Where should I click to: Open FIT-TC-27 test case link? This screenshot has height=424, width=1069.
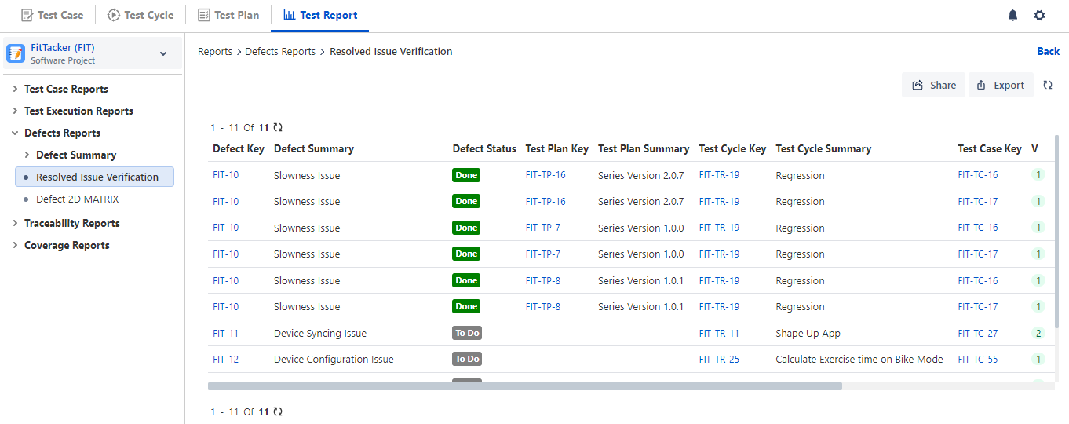[978, 333]
